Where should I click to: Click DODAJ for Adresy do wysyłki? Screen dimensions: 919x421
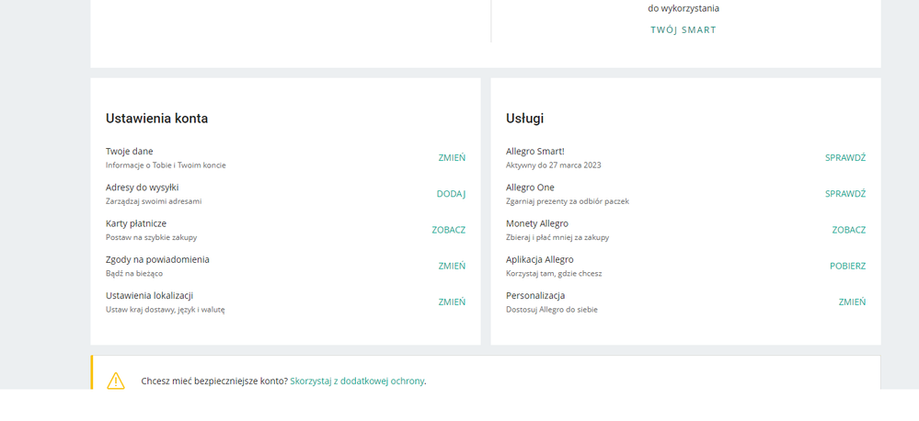pyautogui.click(x=451, y=194)
